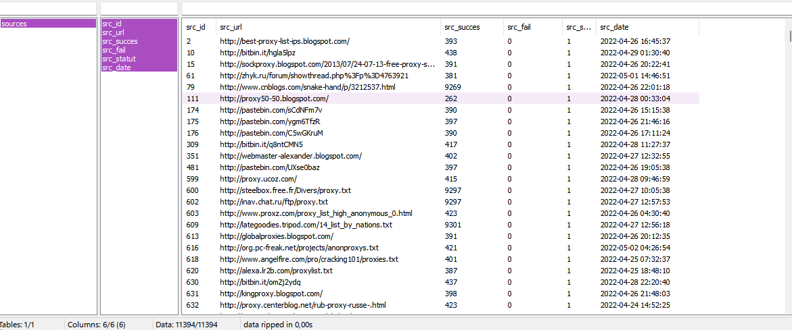This screenshot has width=792, height=330.
Task: Click the data grid vertical scrollbar thumb
Action: [789, 36]
